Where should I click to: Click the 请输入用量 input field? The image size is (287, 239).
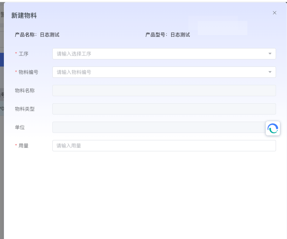164,146
